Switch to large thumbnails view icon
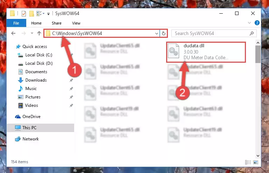The width and height of the screenshot is (269, 173). pyautogui.click(x=256, y=162)
